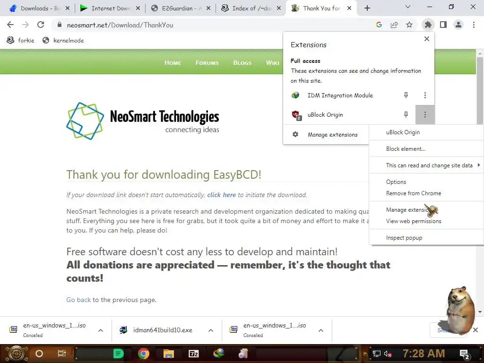This screenshot has width=484, height=363.
Task: Select Inspect popup menu entry
Action: 426,238
